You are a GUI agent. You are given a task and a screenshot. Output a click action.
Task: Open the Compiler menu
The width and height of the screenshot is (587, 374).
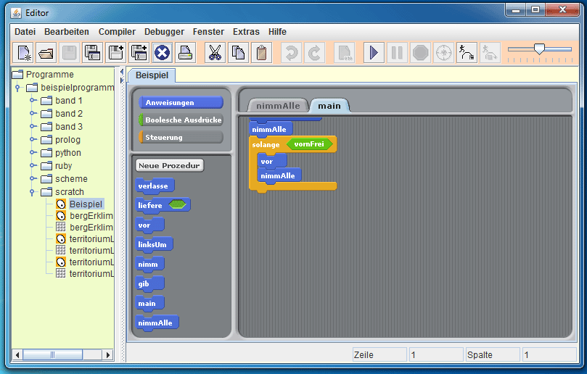[117, 32]
